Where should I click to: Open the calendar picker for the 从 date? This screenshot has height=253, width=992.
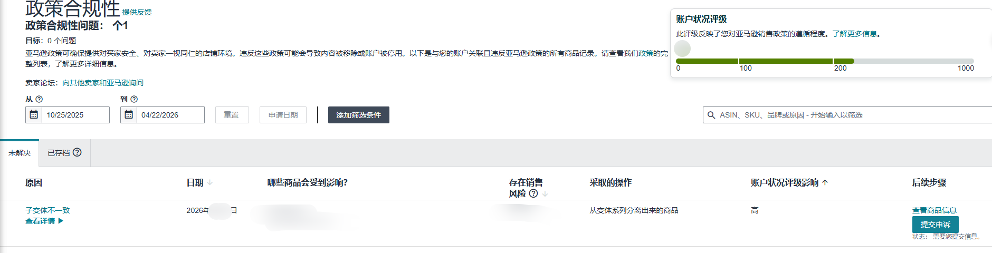(34, 115)
